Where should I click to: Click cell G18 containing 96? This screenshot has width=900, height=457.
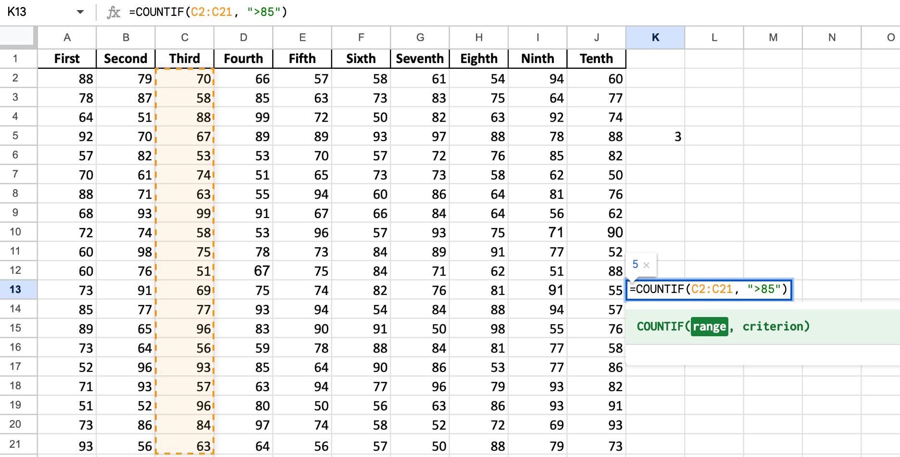tap(420, 386)
